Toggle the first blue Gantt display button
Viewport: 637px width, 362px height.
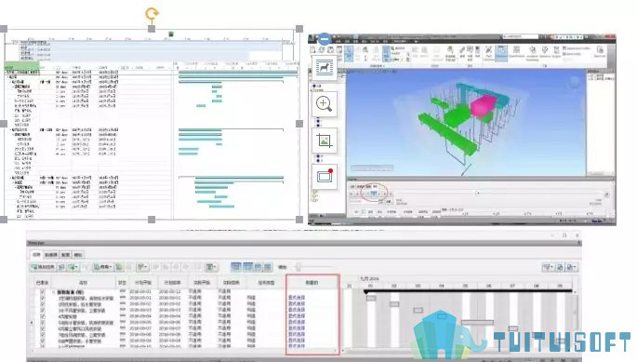click(x=236, y=267)
